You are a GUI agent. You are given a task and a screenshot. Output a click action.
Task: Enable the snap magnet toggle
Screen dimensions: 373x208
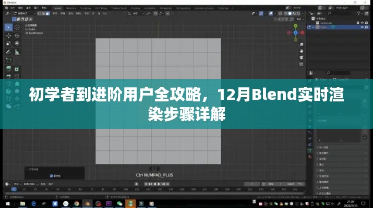(155, 14)
